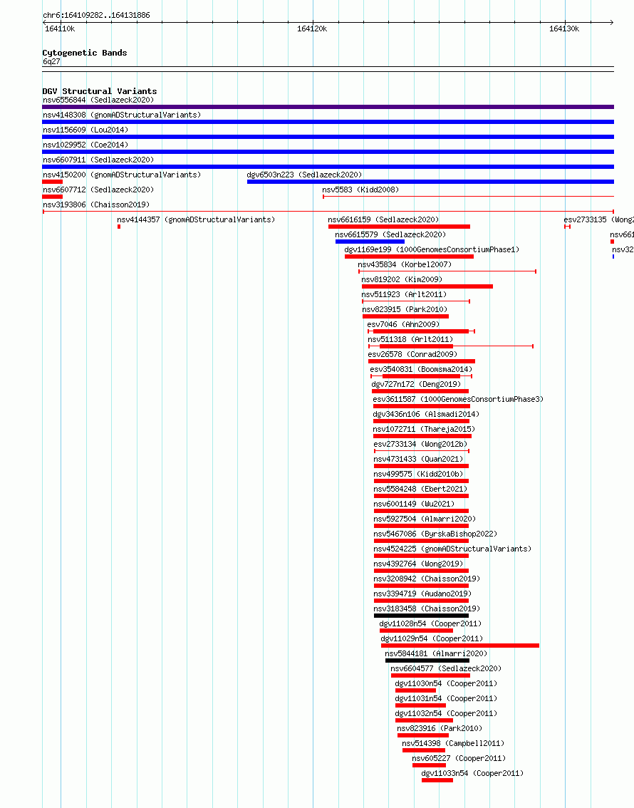
Task: Open nsv605227 (Cooper2011) variant
Action: tap(459, 757)
